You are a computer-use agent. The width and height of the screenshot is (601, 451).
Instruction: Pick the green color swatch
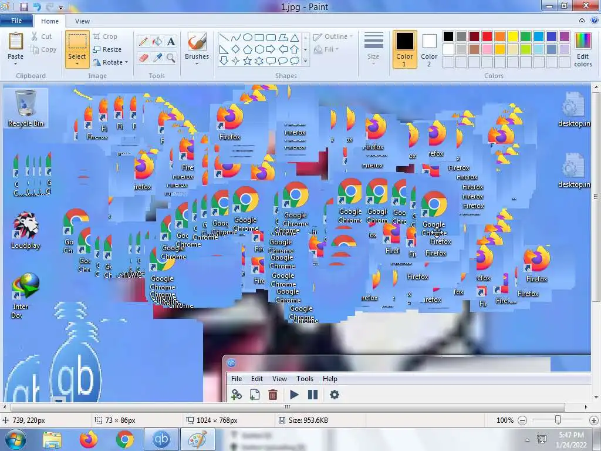point(526,36)
